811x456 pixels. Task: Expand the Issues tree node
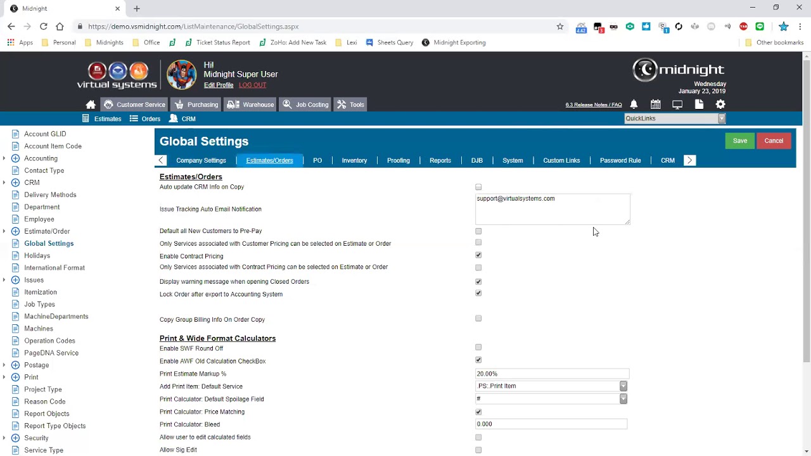4,280
